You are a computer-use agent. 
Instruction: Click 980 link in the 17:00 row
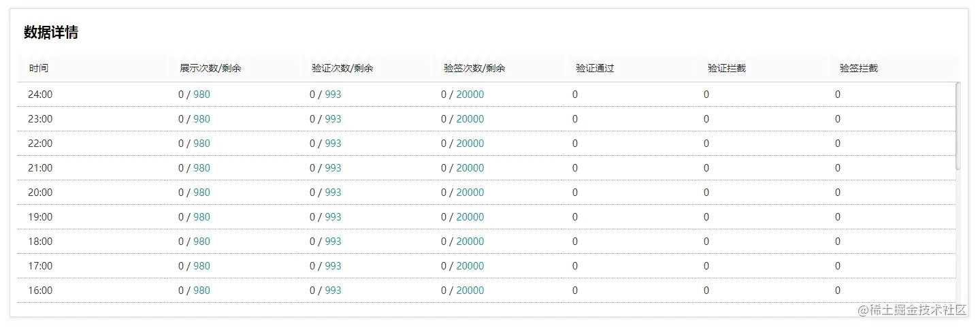point(201,266)
